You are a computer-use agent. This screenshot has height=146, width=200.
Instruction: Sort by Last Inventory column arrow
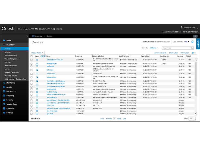click(130, 56)
